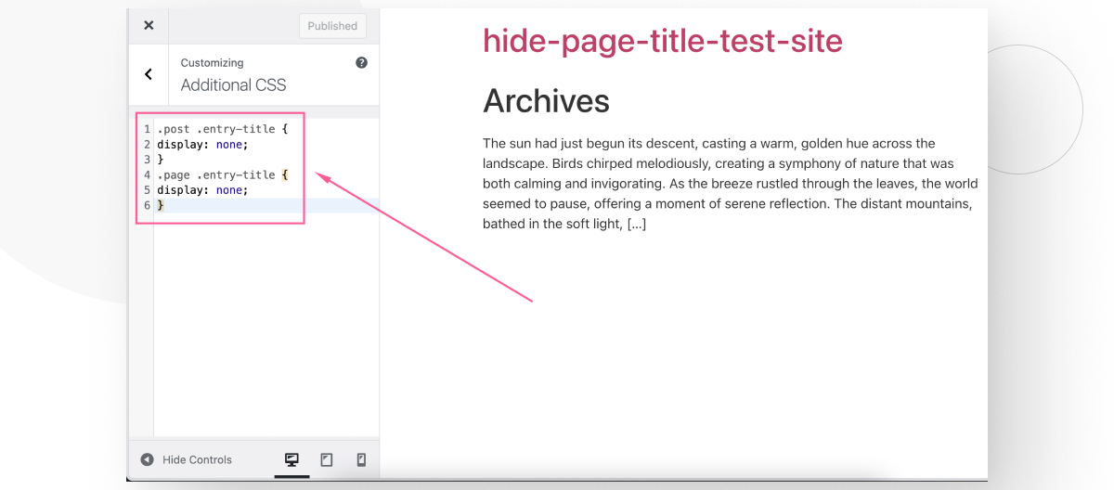Click the 'Customizing' label
The height and width of the screenshot is (490, 1114).
[x=212, y=63]
